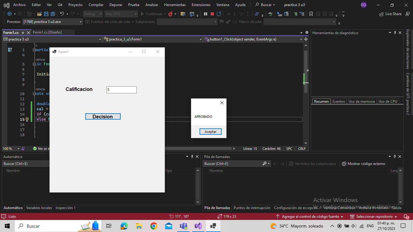Open the Proceso process selector dropdown
The width and height of the screenshot is (413, 232).
(x=80, y=21)
